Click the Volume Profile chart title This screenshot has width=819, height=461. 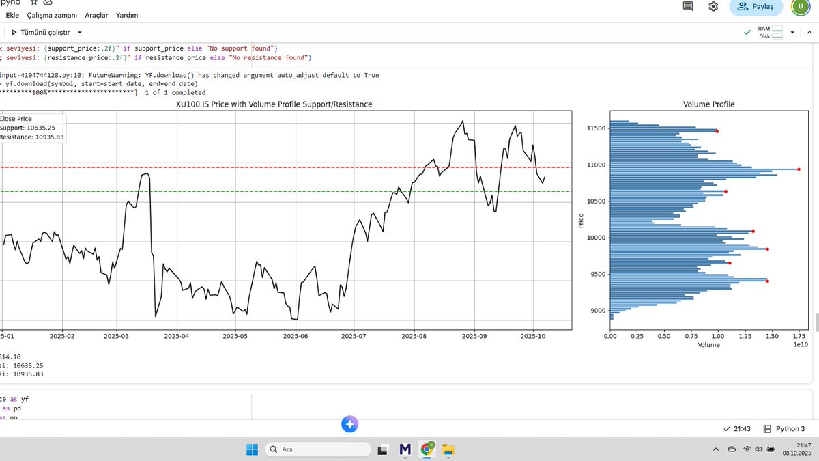[708, 104]
